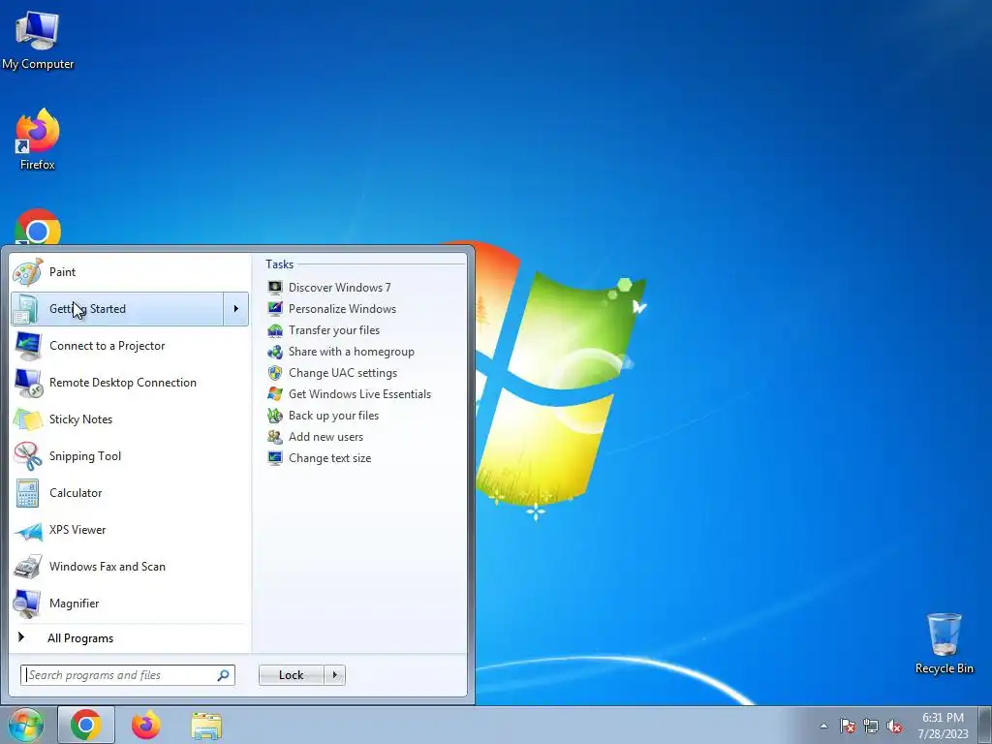Click the Change text size icon

tap(275, 458)
